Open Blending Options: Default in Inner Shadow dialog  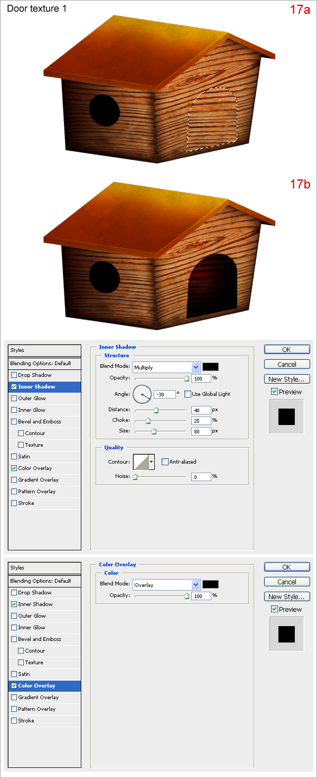(x=45, y=364)
